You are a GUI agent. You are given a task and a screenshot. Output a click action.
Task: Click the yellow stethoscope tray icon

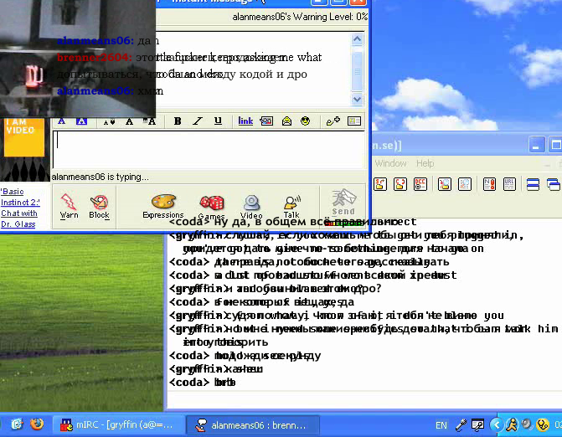(543, 425)
